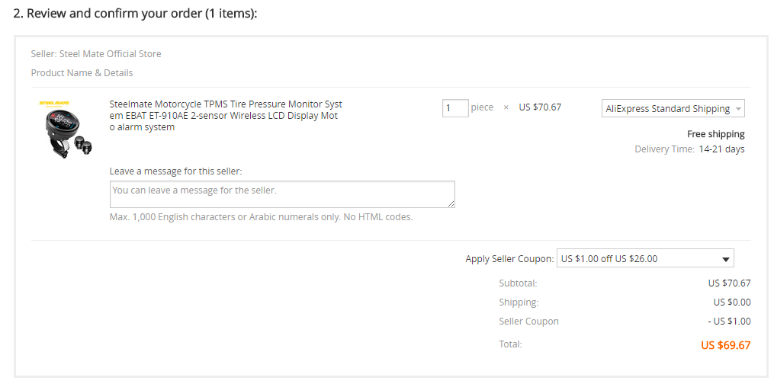
Task: Click the Free shipping label
Action: [x=715, y=134]
